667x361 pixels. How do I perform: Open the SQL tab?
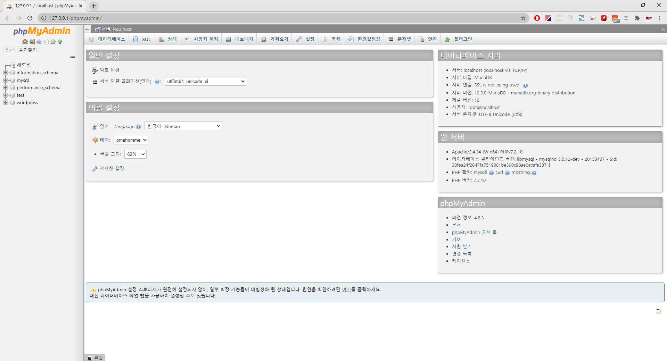tap(142, 39)
